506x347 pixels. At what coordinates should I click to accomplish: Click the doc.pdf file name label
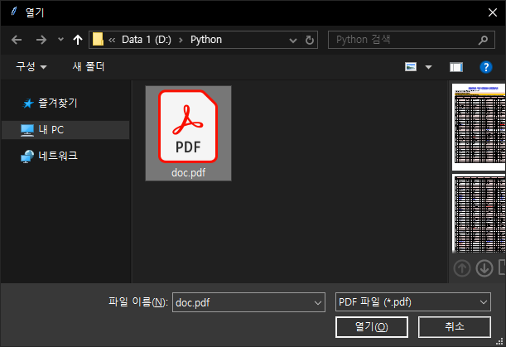[189, 173]
